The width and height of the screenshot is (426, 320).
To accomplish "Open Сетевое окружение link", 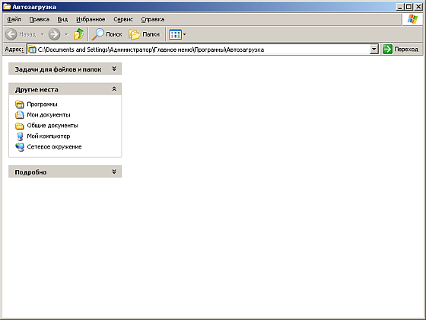I will point(54,146).
